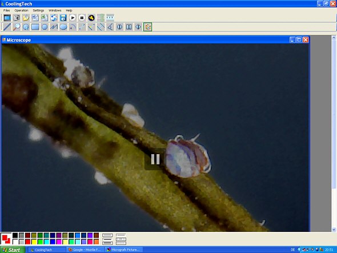This screenshot has height=253, width=337.
Task: Click the diamond vertical split icon
Action: tap(138, 27)
